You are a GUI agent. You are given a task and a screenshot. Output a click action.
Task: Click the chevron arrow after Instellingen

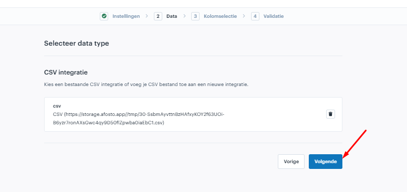pyautogui.click(x=147, y=16)
